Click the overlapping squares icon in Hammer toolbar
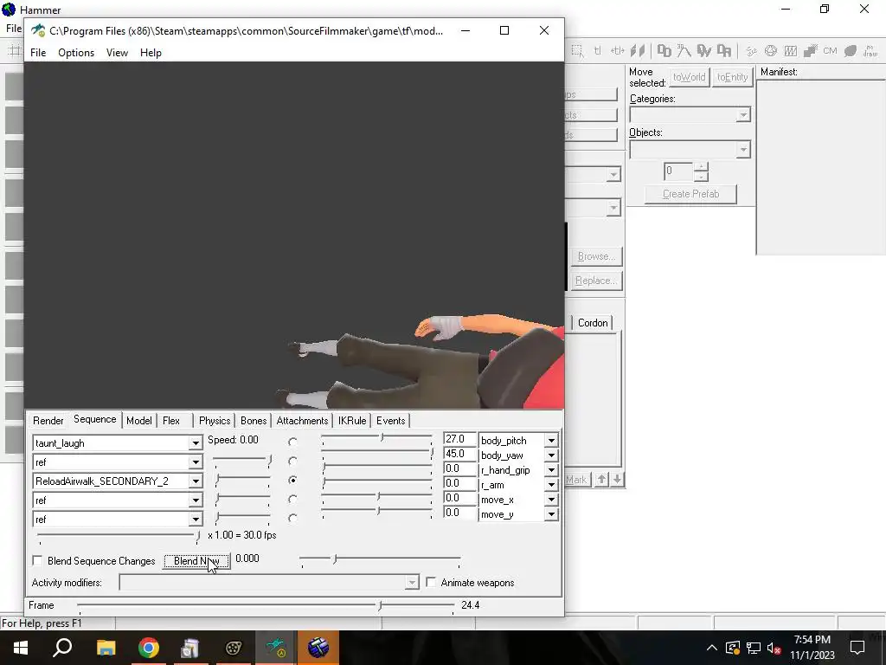This screenshot has height=665, width=886. click(810, 51)
